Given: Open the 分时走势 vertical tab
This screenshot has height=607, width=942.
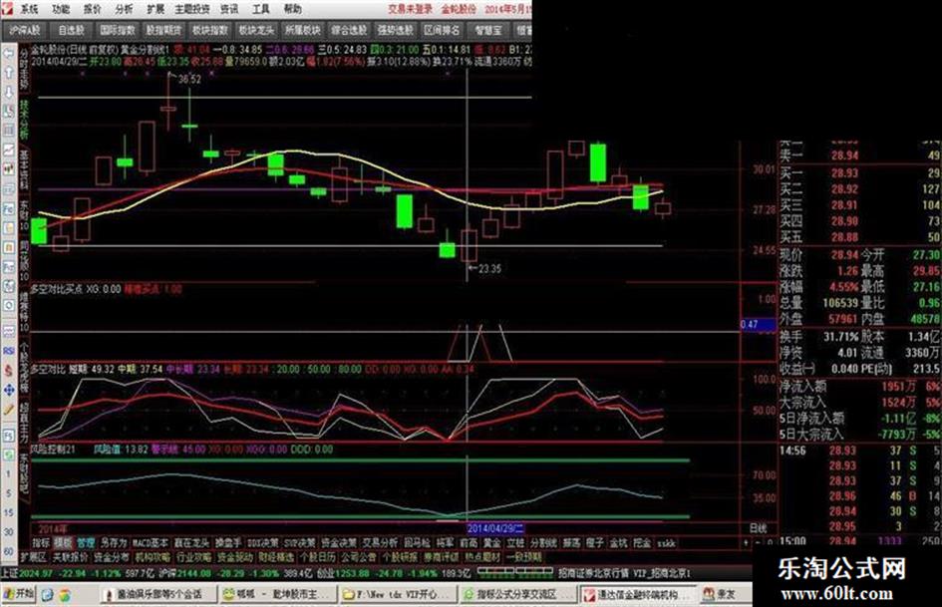Looking at the screenshot, I should pyautogui.click(x=24, y=69).
